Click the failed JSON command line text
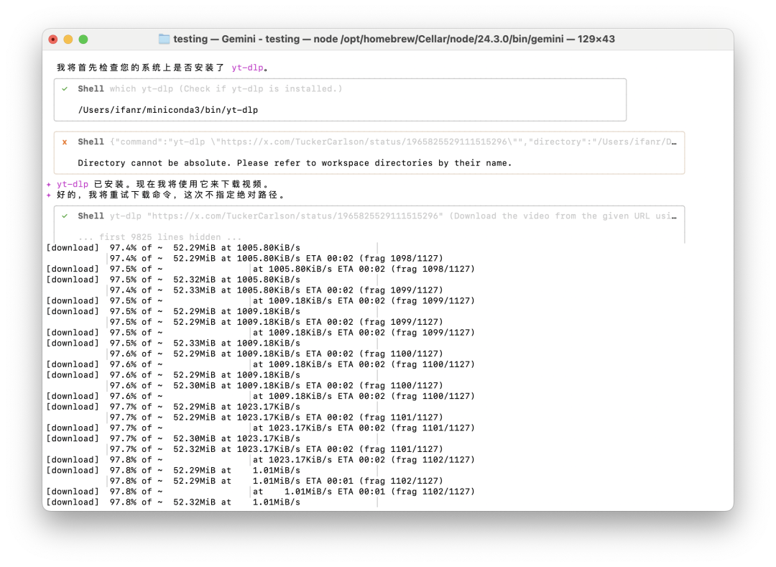Viewport: 776px width, 567px height. pyautogui.click(x=393, y=142)
